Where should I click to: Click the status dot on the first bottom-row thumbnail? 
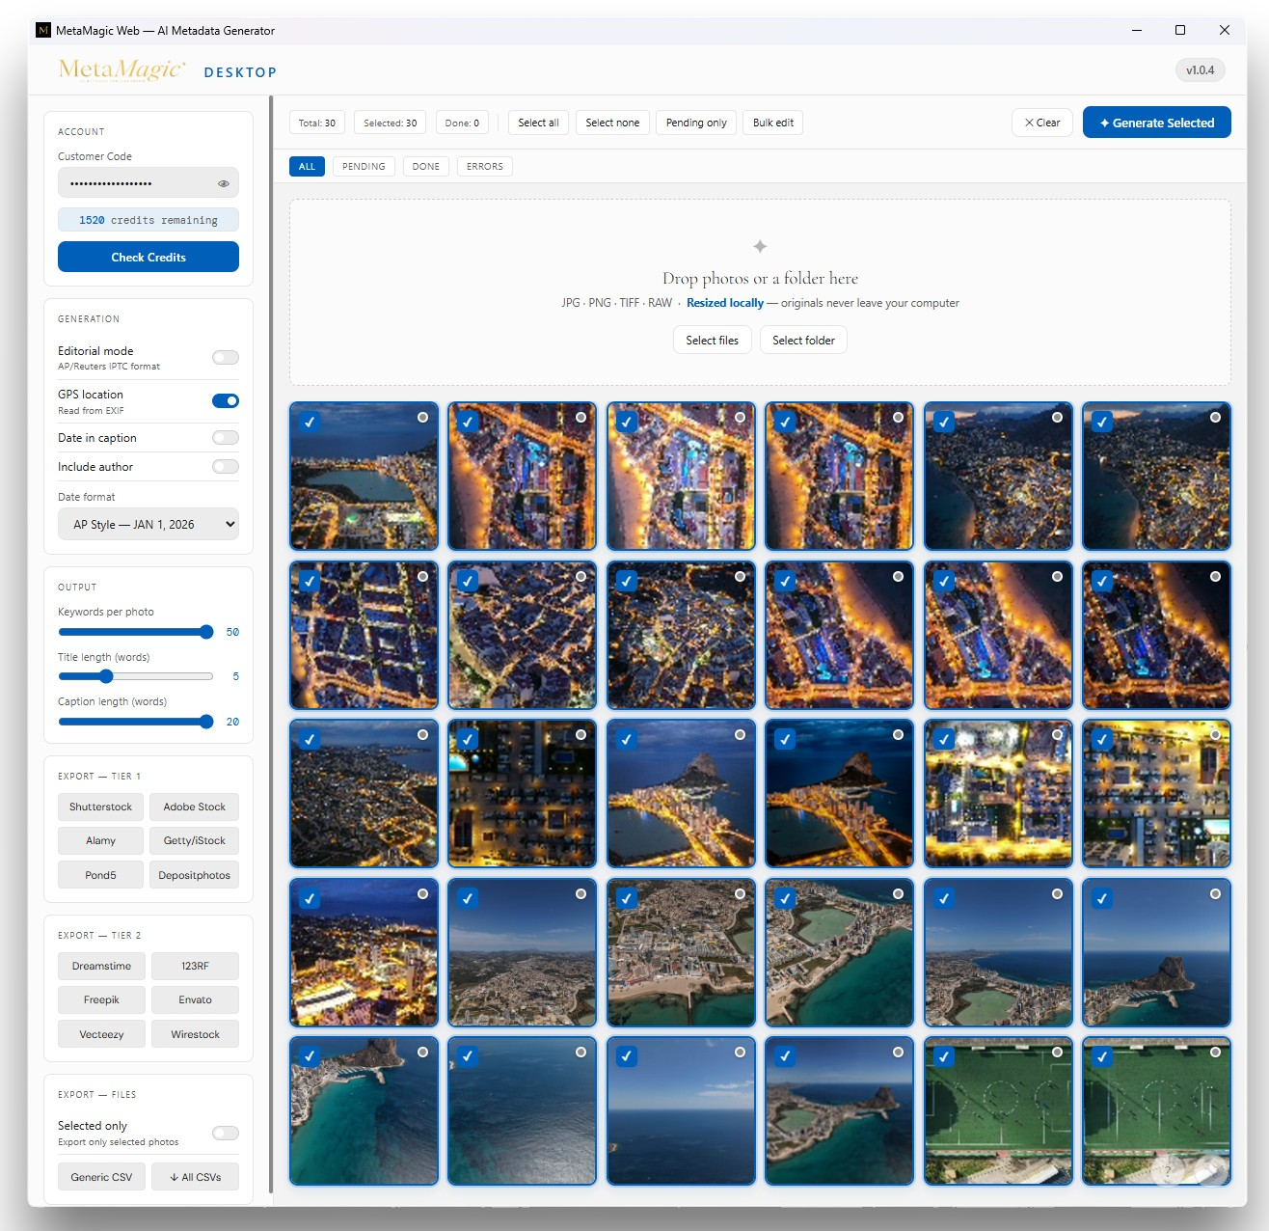(422, 1053)
